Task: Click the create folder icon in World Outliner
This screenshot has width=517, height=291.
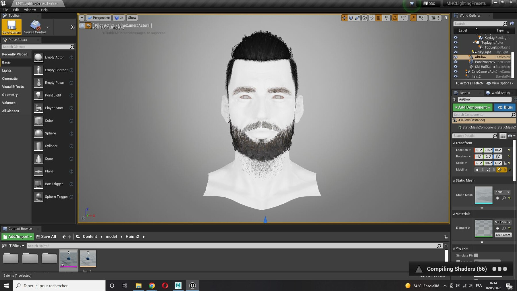Action: (x=512, y=24)
